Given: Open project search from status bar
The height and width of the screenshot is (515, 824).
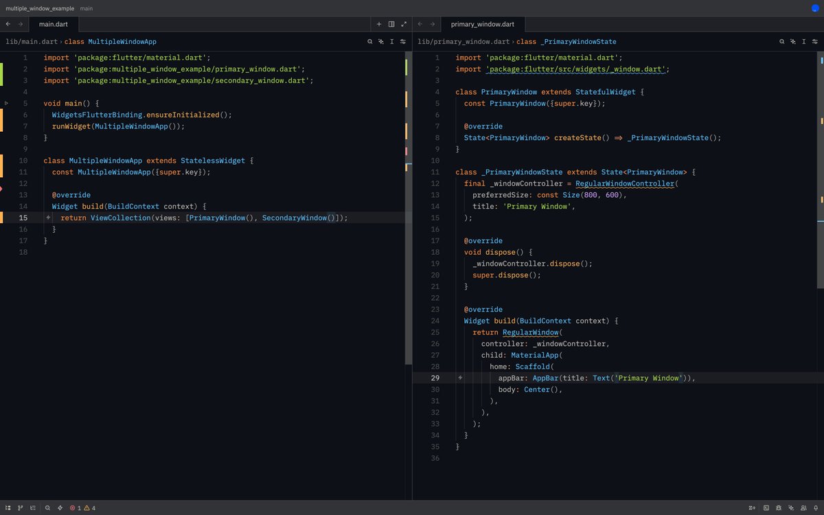Looking at the screenshot, I should click(47, 508).
